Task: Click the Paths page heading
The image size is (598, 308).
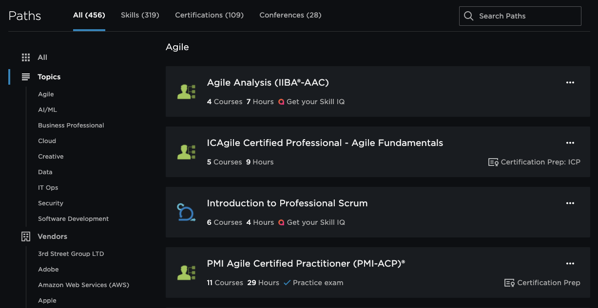Action: [x=25, y=16]
